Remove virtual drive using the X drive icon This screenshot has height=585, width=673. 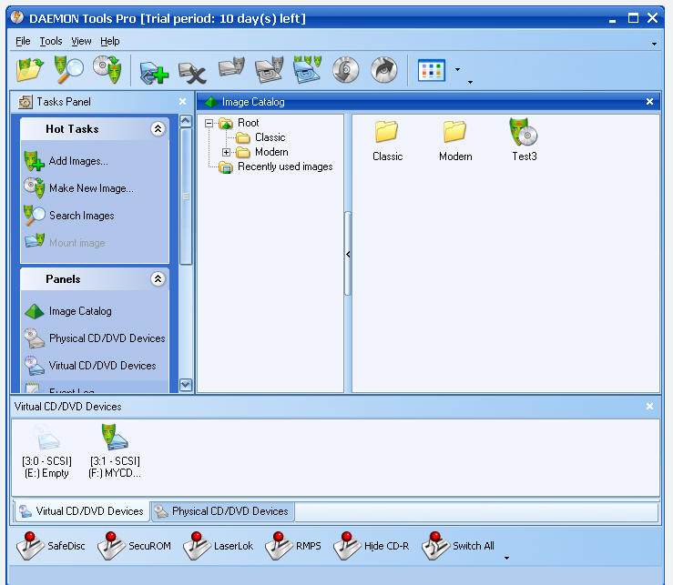(x=192, y=73)
